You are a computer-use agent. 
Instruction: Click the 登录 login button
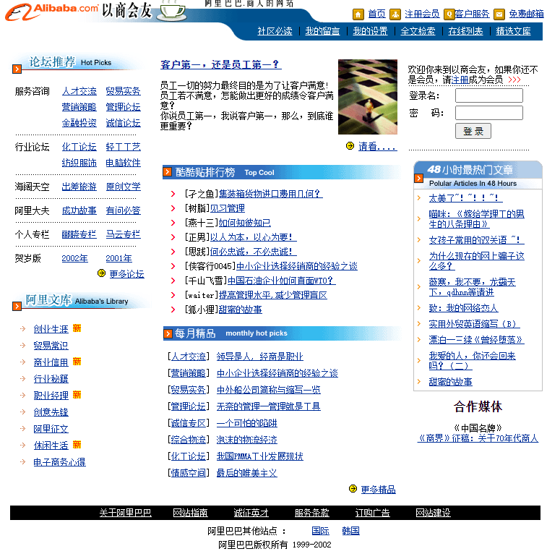point(473,131)
